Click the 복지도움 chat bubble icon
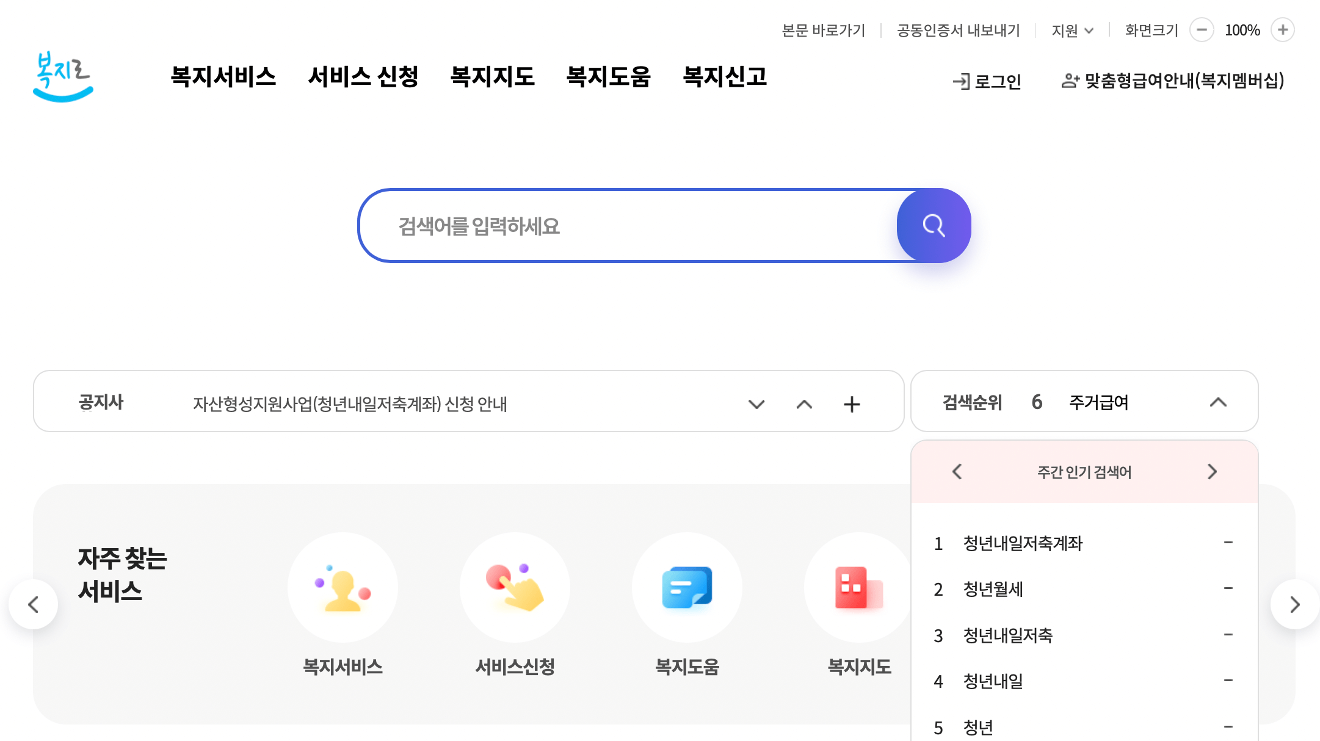The image size is (1320, 741). tap(687, 587)
